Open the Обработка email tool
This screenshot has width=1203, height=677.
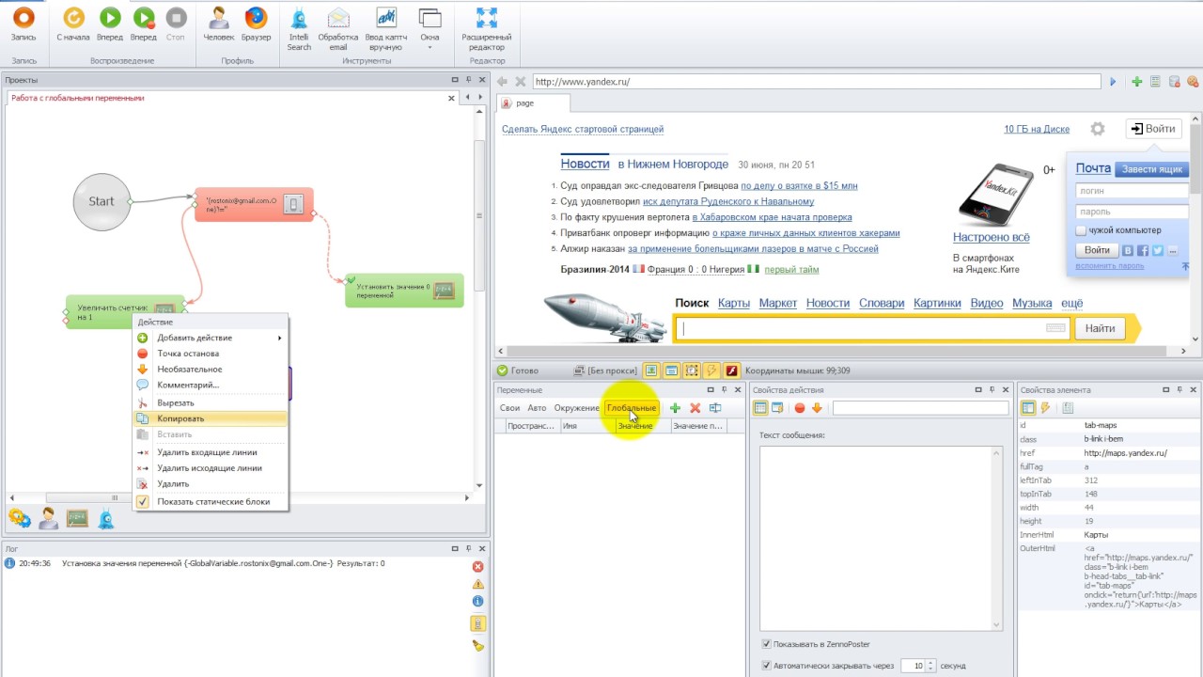(338, 29)
